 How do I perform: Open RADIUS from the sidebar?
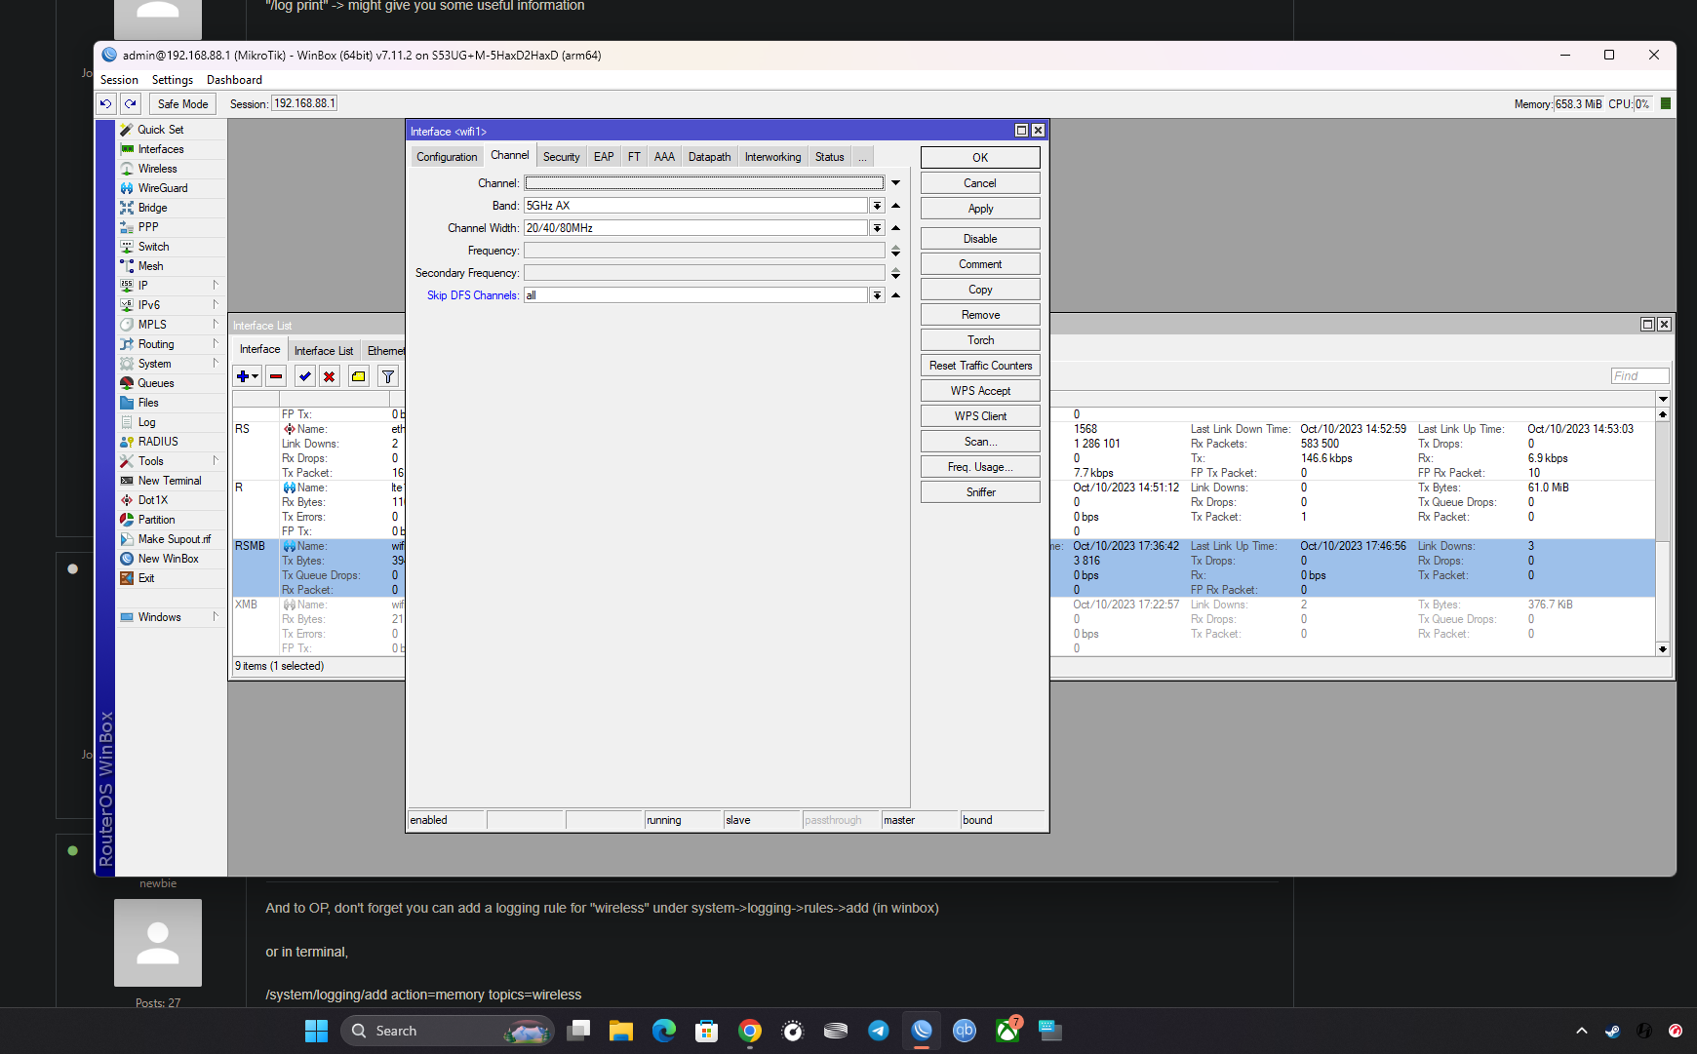pos(158,442)
